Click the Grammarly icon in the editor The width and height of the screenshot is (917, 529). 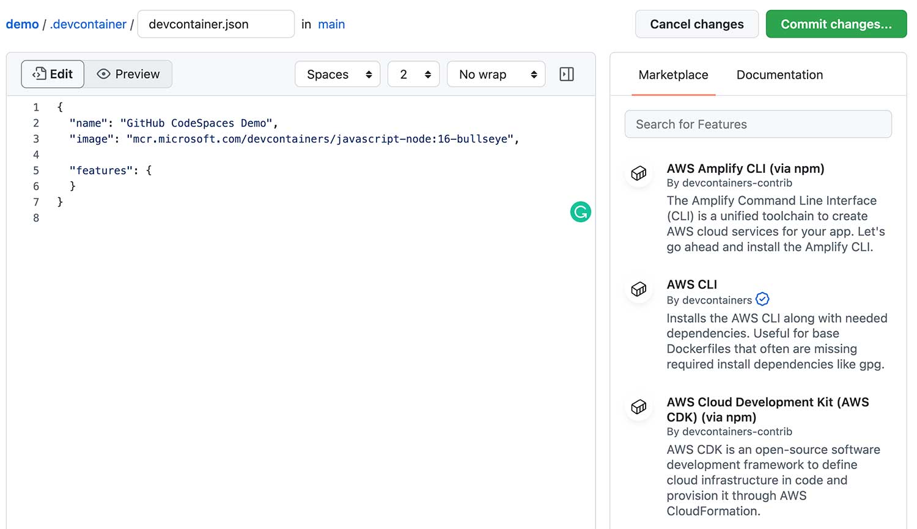(x=580, y=212)
